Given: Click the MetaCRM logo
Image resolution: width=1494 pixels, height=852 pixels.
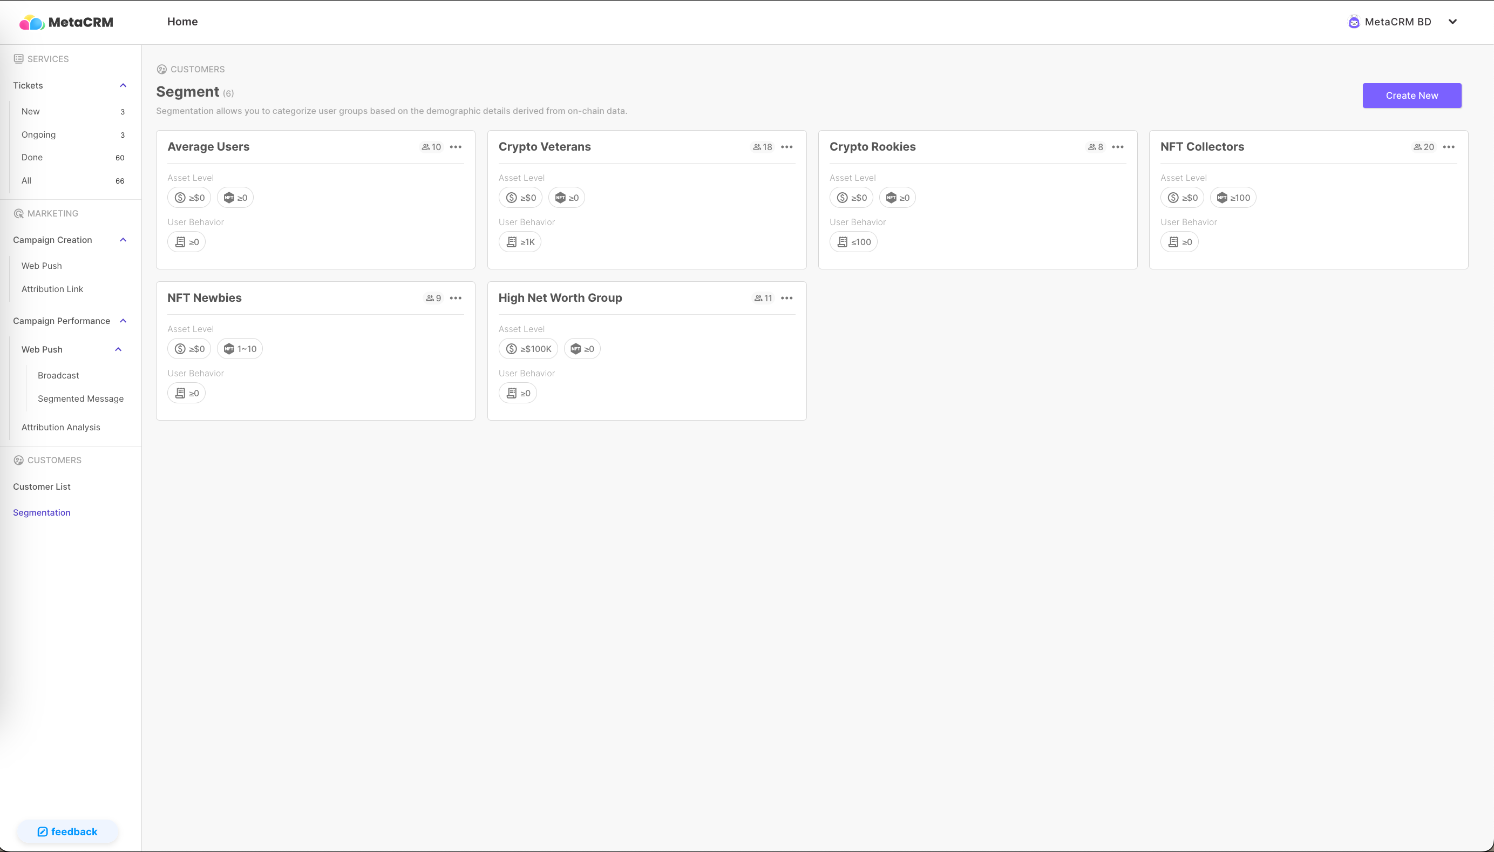Looking at the screenshot, I should pyautogui.click(x=66, y=22).
